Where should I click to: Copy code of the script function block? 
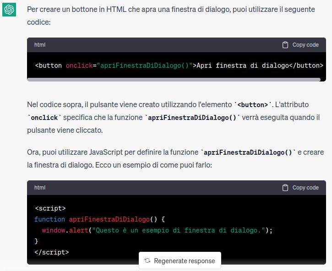(300, 188)
